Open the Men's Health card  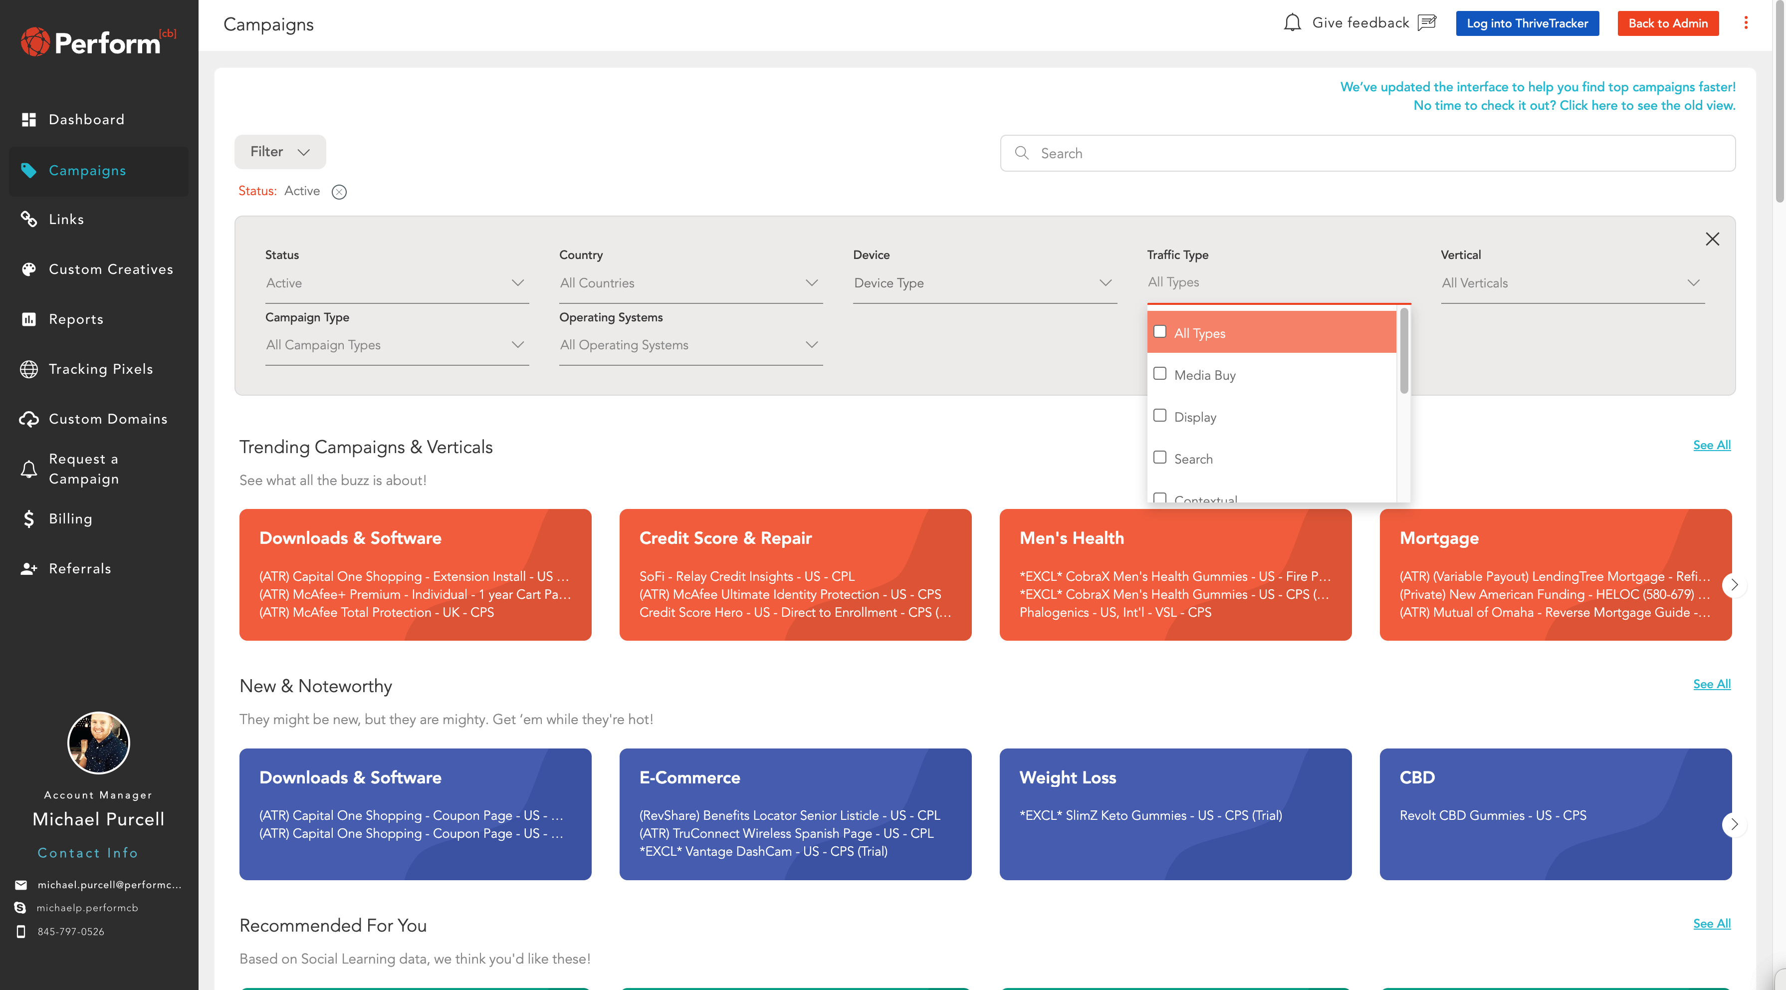(x=1175, y=575)
